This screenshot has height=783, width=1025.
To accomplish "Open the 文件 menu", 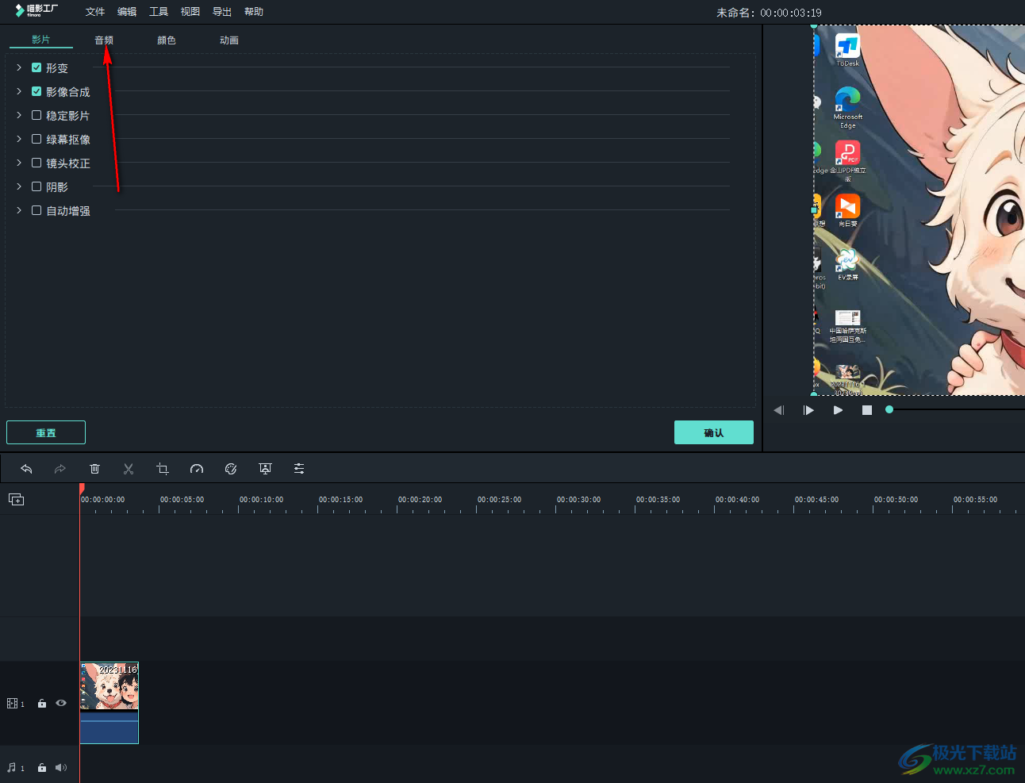I will click(x=95, y=12).
